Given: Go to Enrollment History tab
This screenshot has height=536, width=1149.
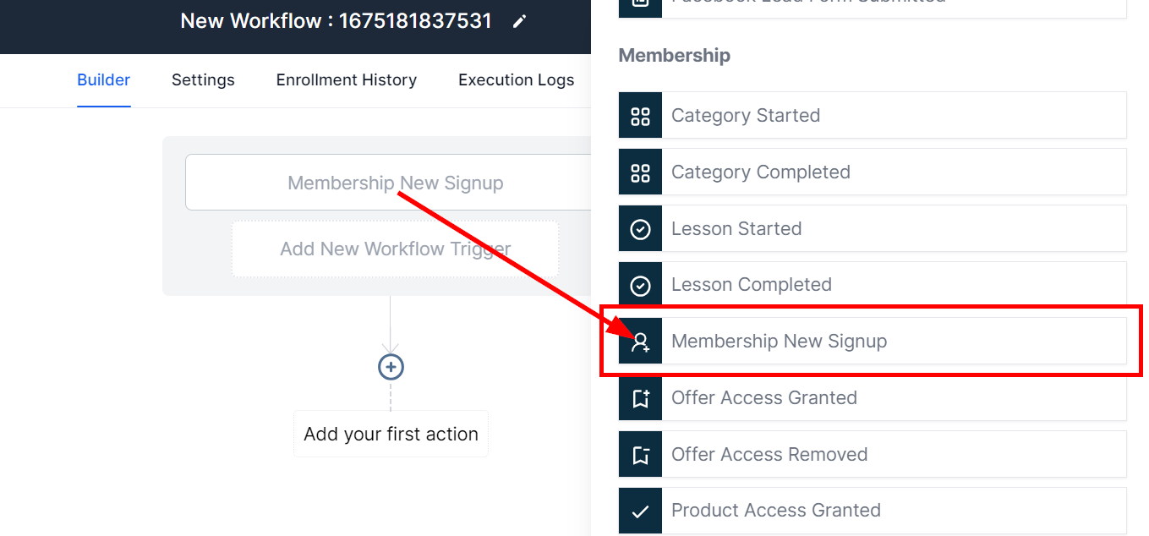Looking at the screenshot, I should click(x=346, y=80).
